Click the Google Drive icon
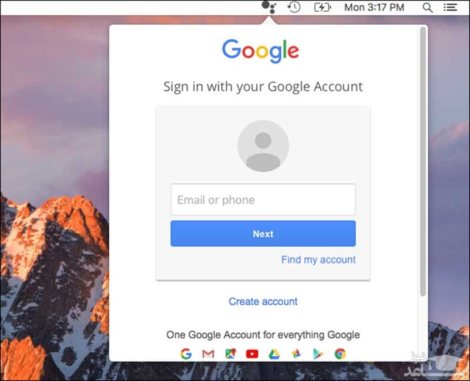This screenshot has height=381, width=470. tap(274, 354)
